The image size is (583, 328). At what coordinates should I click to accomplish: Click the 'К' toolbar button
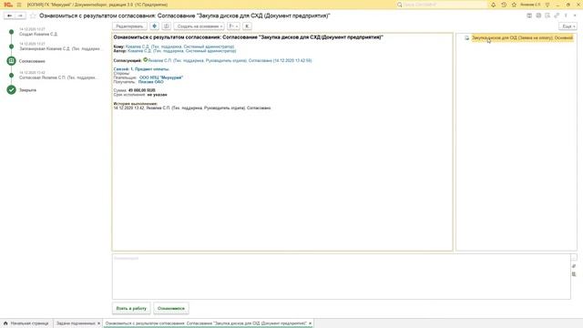[x=247, y=26]
